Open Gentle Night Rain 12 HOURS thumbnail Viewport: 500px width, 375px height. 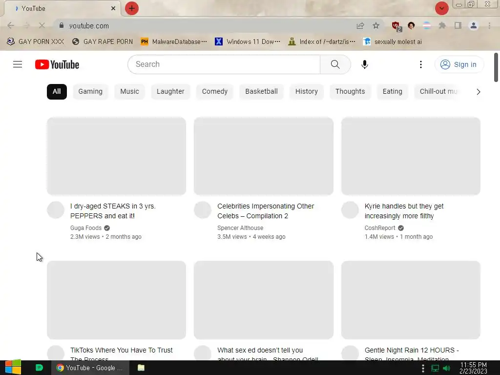click(x=411, y=300)
